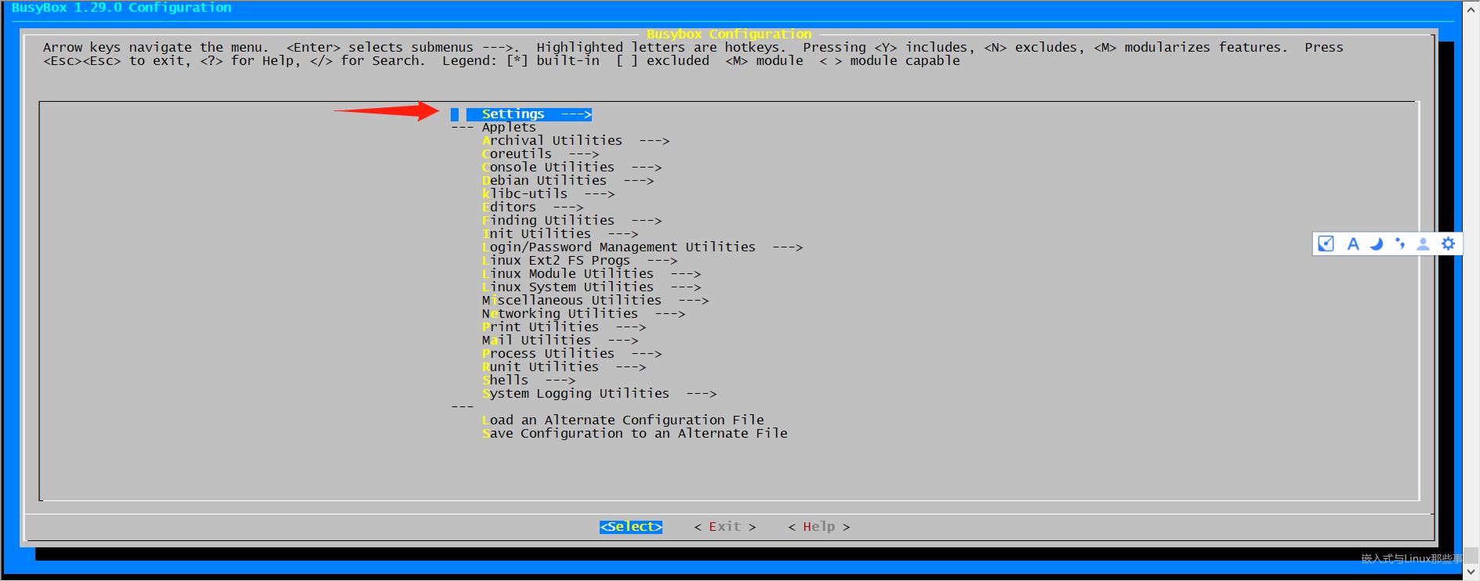Open the Settings submenu
1480x581 pixels.
536,114
